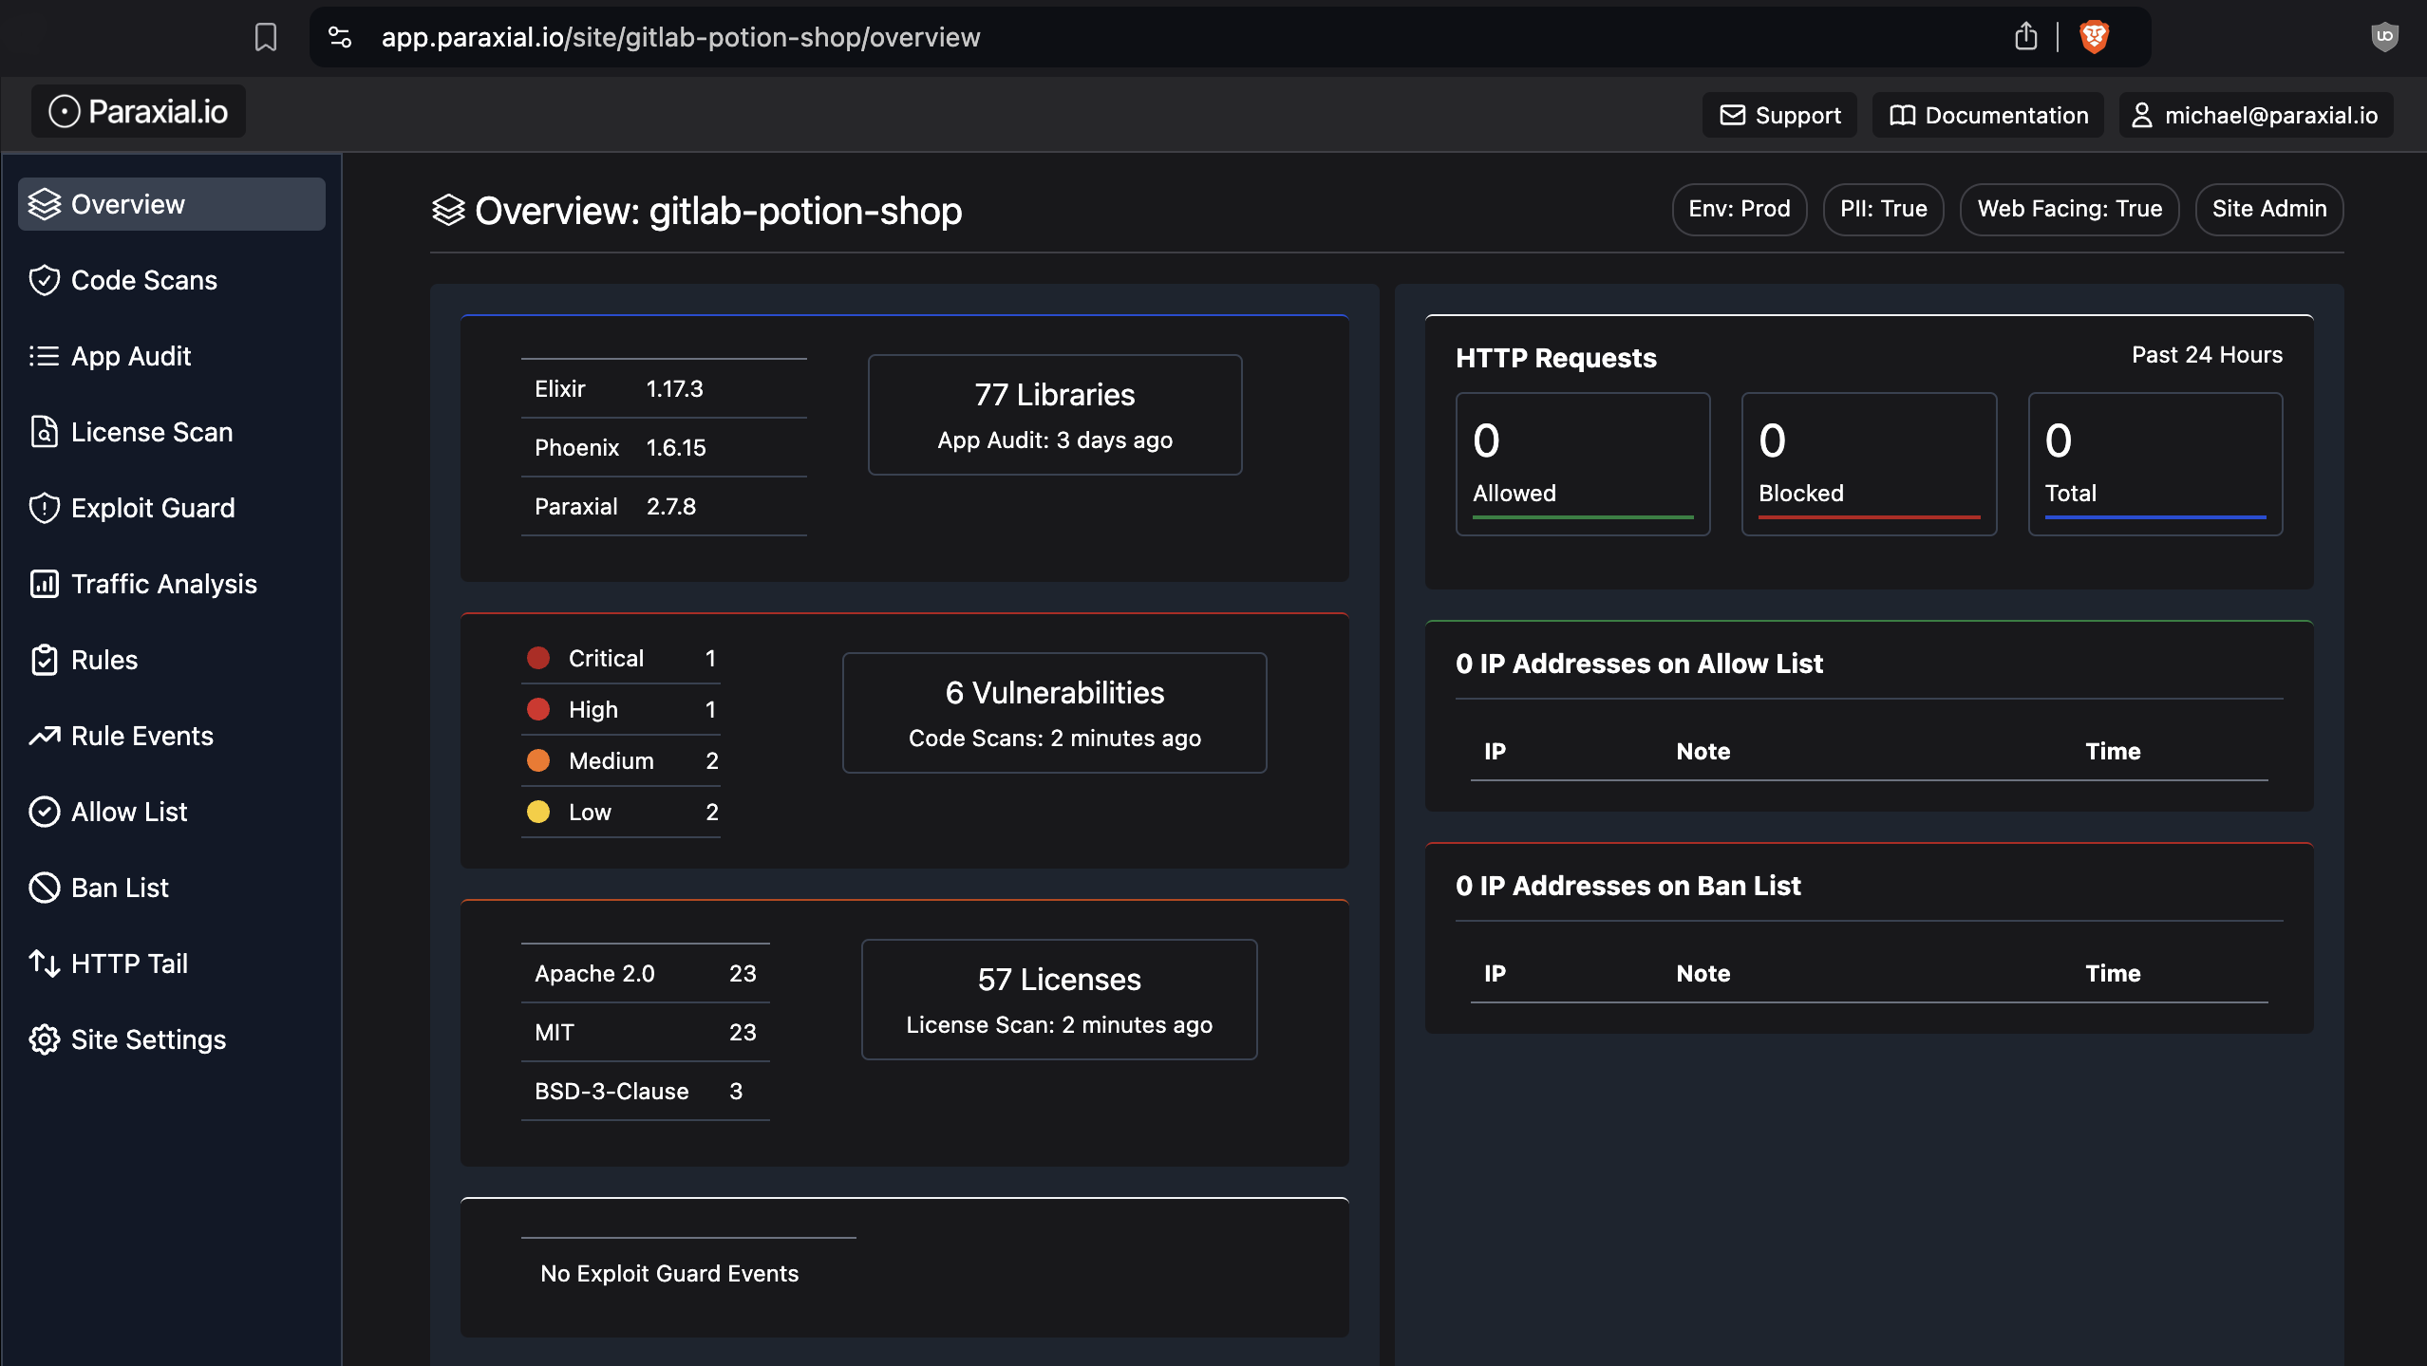This screenshot has height=1366, width=2427.
Task: Click the Total requests box
Action: (x=2155, y=464)
